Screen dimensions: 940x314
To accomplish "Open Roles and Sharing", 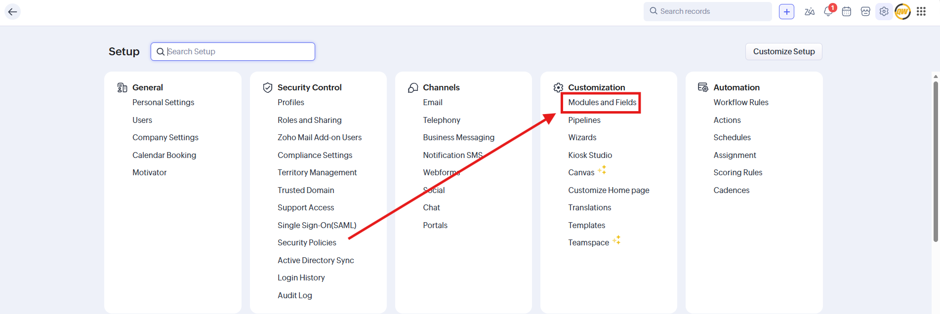I will pos(310,120).
